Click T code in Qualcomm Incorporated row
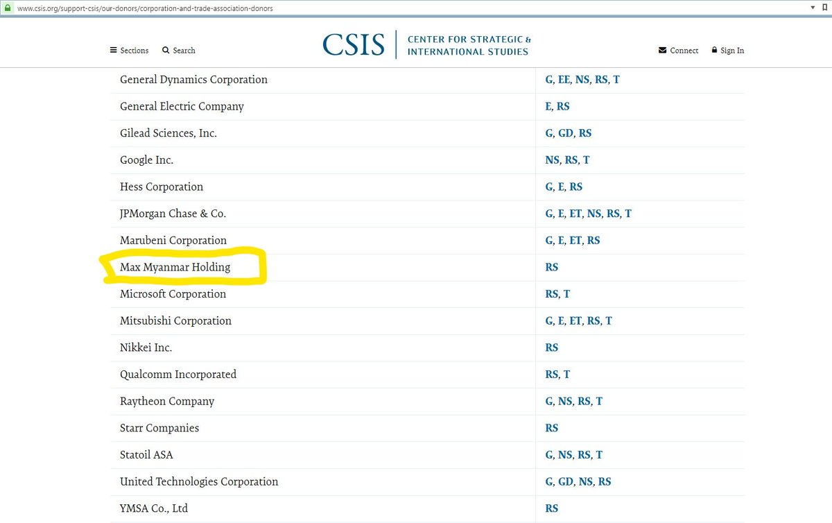832x523 pixels. click(x=566, y=375)
